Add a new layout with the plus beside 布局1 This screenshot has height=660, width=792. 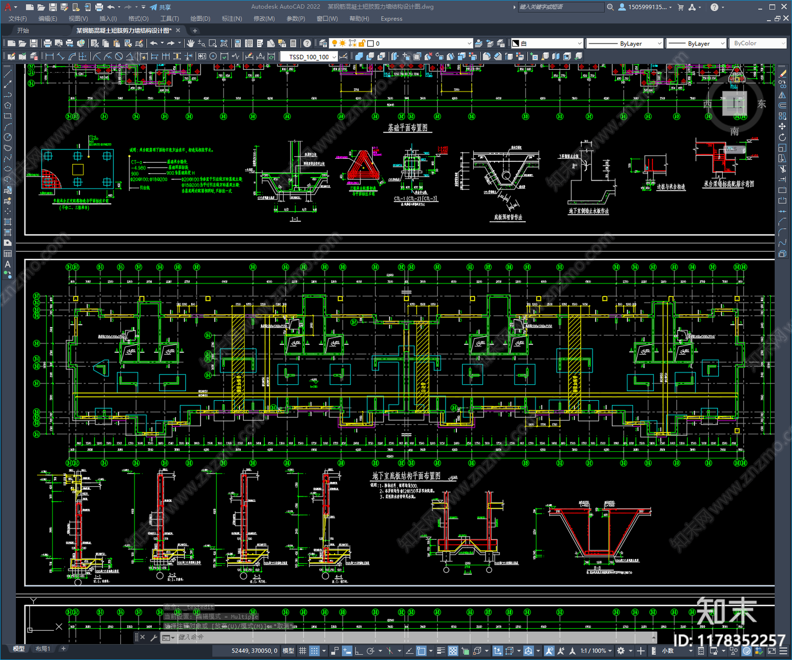63,649
